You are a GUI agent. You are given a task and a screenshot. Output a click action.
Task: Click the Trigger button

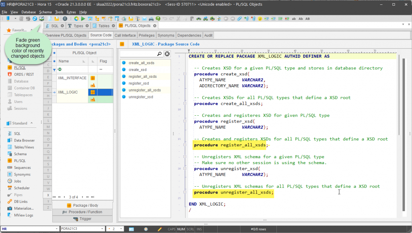click(x=82, y=219)
